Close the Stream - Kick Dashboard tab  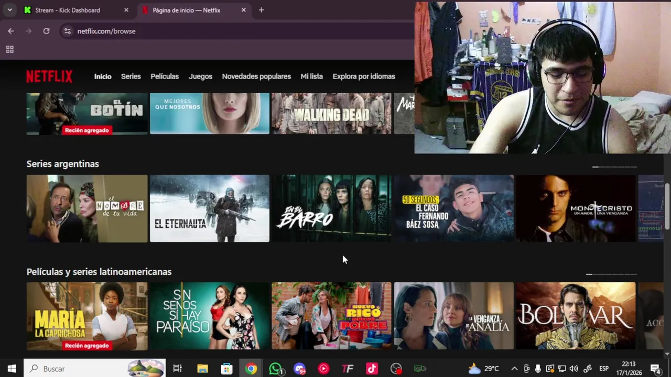tap(126, 10)
